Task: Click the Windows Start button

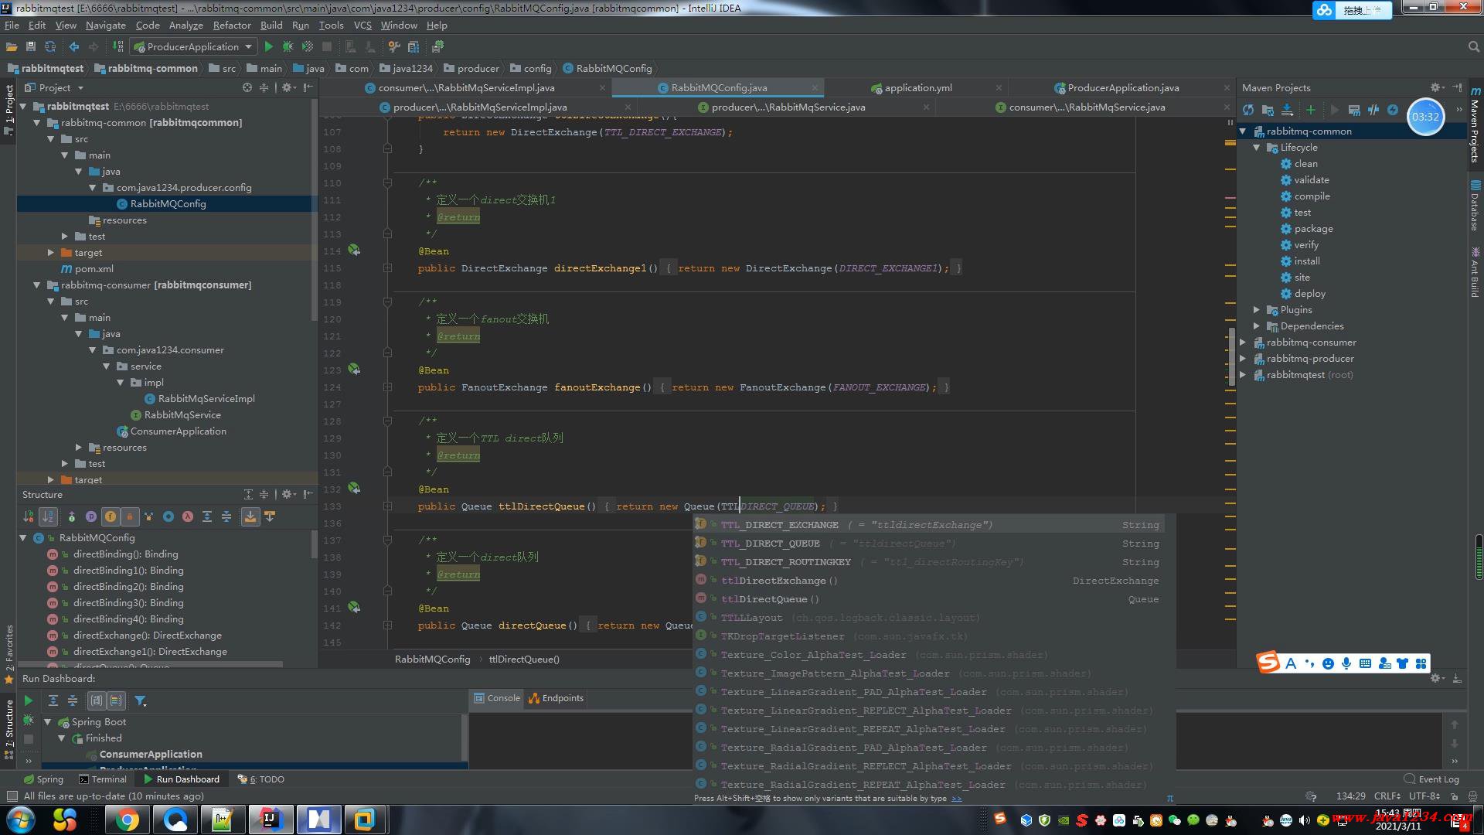Action: [21, 820]
